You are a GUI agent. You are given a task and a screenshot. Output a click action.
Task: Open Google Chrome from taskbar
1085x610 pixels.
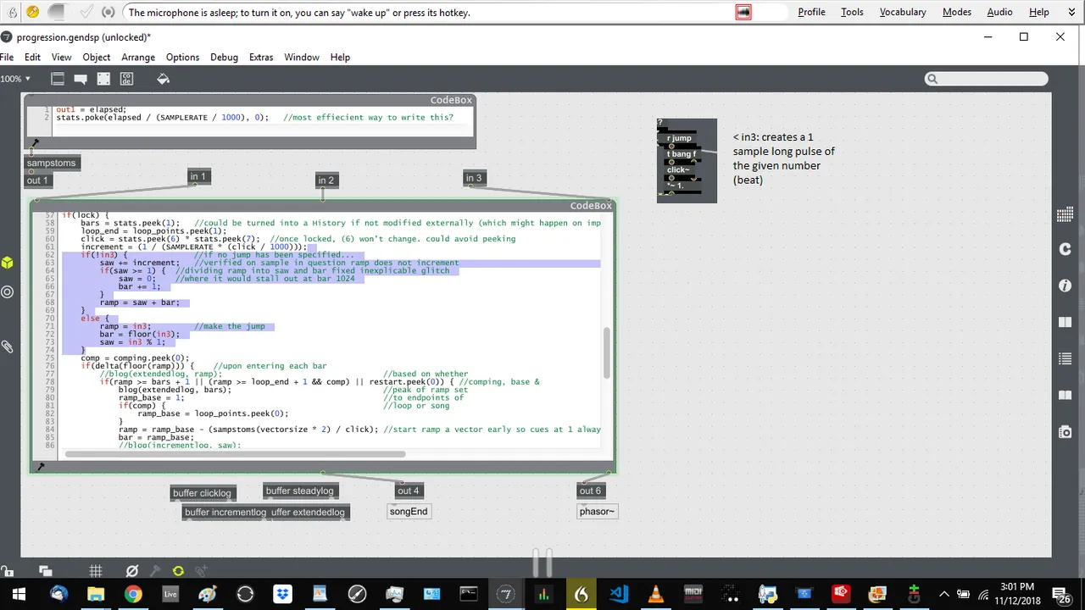133,594
